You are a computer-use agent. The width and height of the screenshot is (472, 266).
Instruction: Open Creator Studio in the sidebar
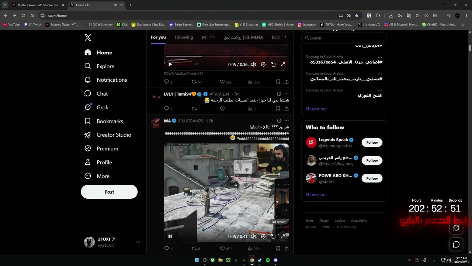[108, 135]
